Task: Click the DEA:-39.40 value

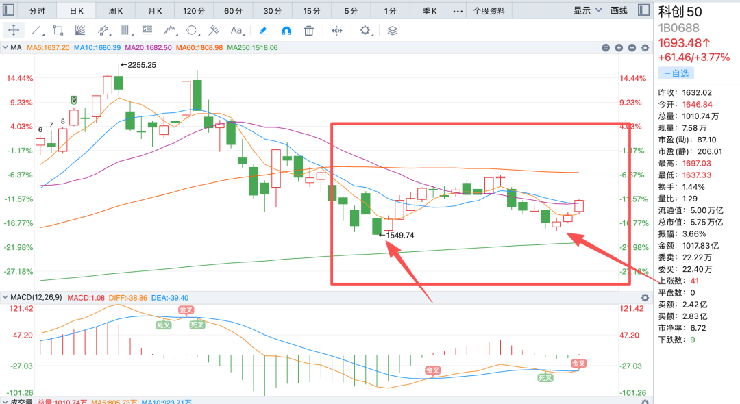Action: point(170,298)
